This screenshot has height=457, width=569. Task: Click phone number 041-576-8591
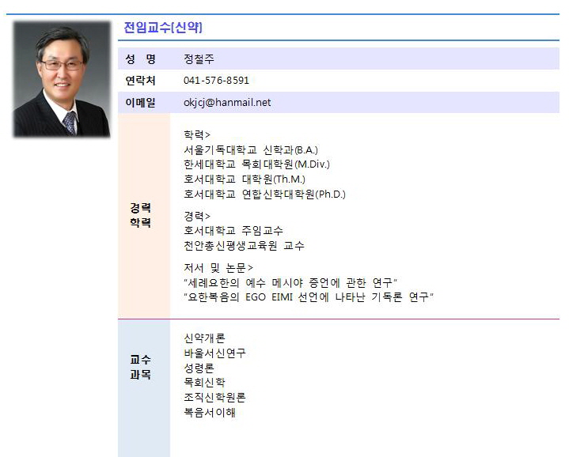pos(216,81)
